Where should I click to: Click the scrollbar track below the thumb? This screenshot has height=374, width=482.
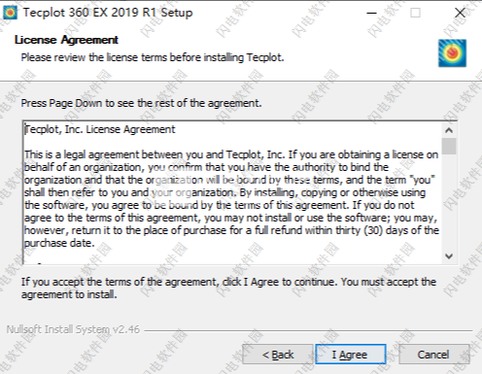pos(449,201)
